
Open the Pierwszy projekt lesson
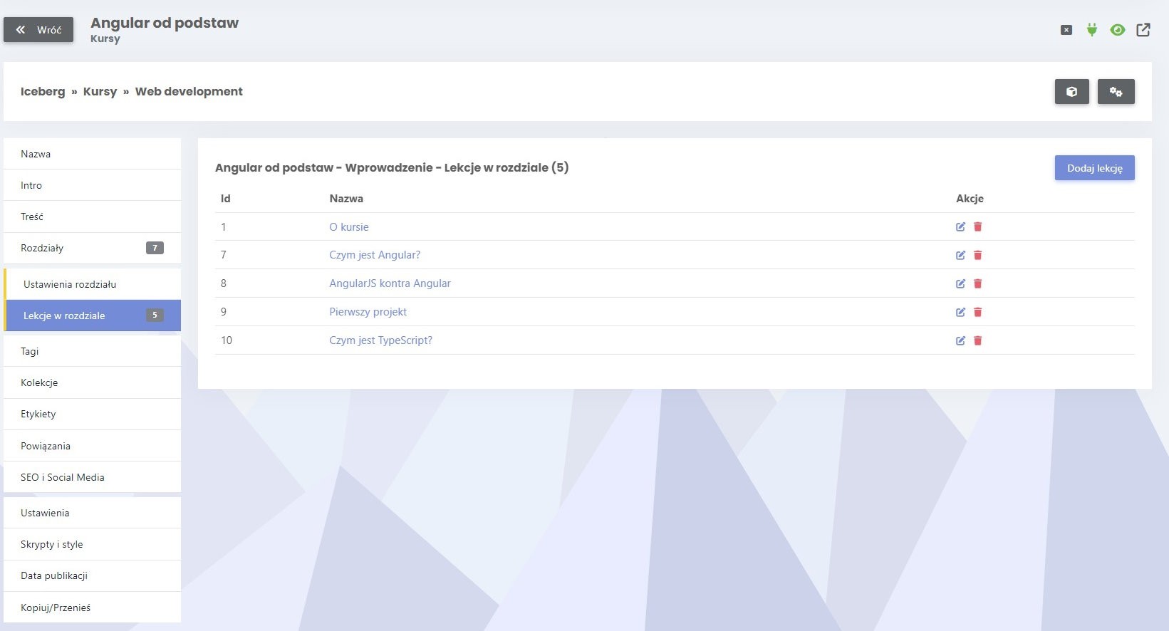[368, 312]
